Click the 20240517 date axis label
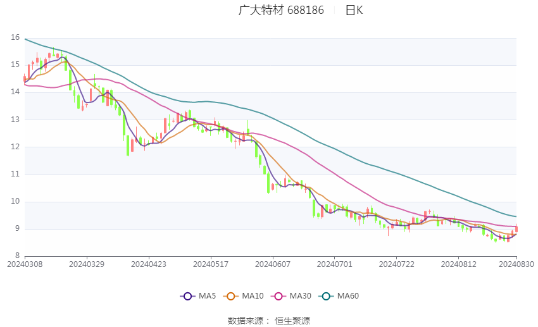The width and height of the screenshot is (538, 327). [211, 264]
